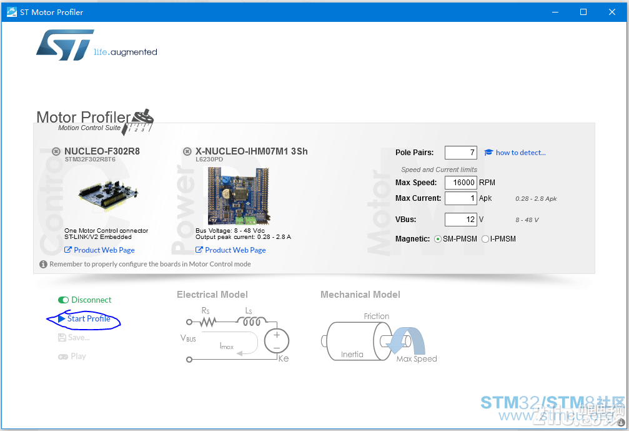Screen dimensions: 629x431
Task: Click the 0.28 - 2.8 Apk range hint
Action: [536, 199]
